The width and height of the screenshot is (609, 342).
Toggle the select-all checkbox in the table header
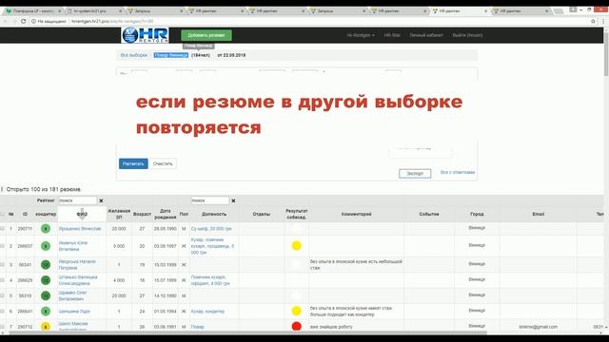pos(2,214)
